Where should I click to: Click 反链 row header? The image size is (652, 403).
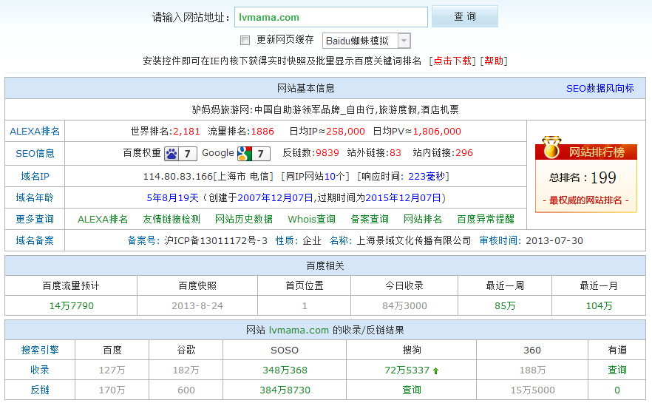coord(40,390)
